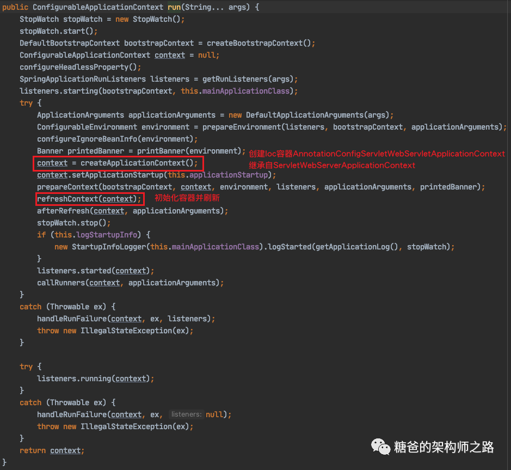Click the prepareEnvironment method call

242,127
